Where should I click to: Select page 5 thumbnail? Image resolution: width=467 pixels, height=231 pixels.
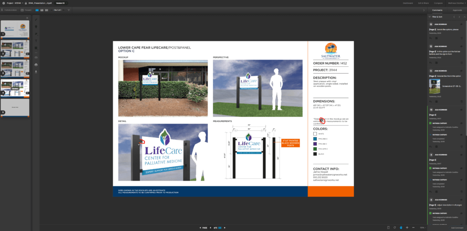pyautogui.click(x=15, y=107)
